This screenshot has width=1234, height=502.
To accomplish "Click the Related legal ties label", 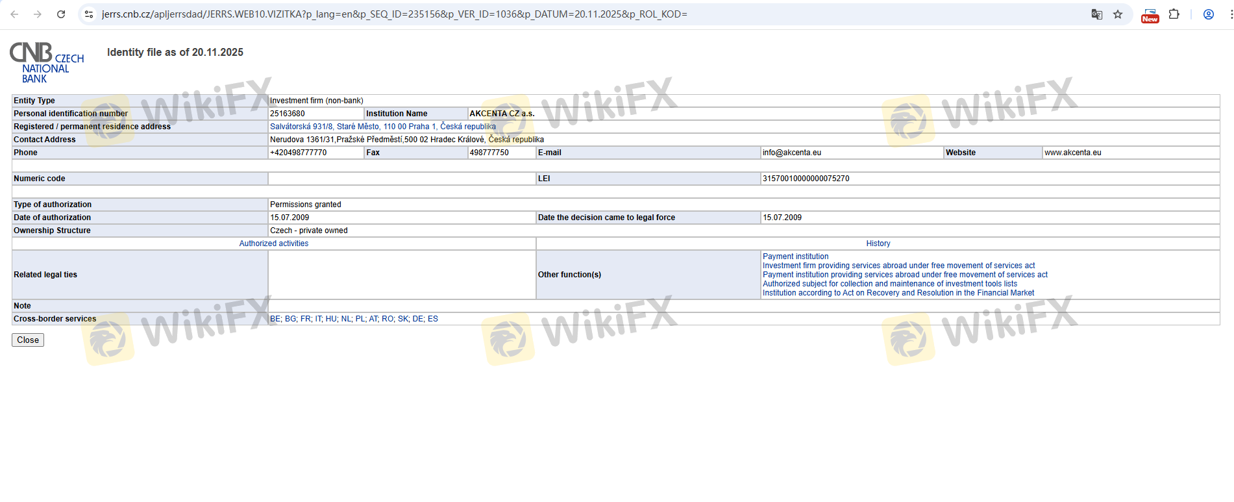I will tap(45, 275).
